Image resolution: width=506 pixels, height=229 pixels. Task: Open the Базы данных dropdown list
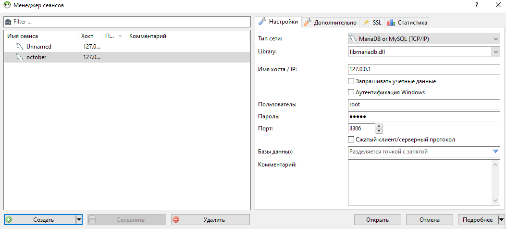pyautogui.click(x=496, y=152)
